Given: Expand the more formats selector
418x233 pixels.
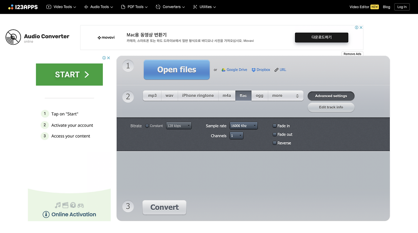Looking at the screenshot, I should pos(286,95).
